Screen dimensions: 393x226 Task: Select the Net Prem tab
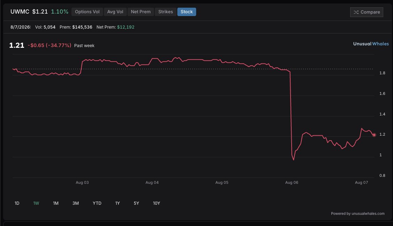[x=141, y=12]
